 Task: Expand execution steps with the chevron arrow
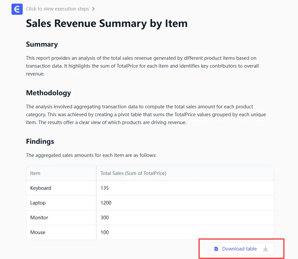[x=93, y=9]
